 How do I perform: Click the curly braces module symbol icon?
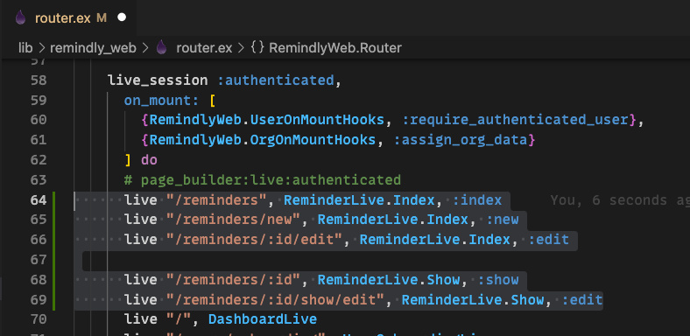[257, 47]
